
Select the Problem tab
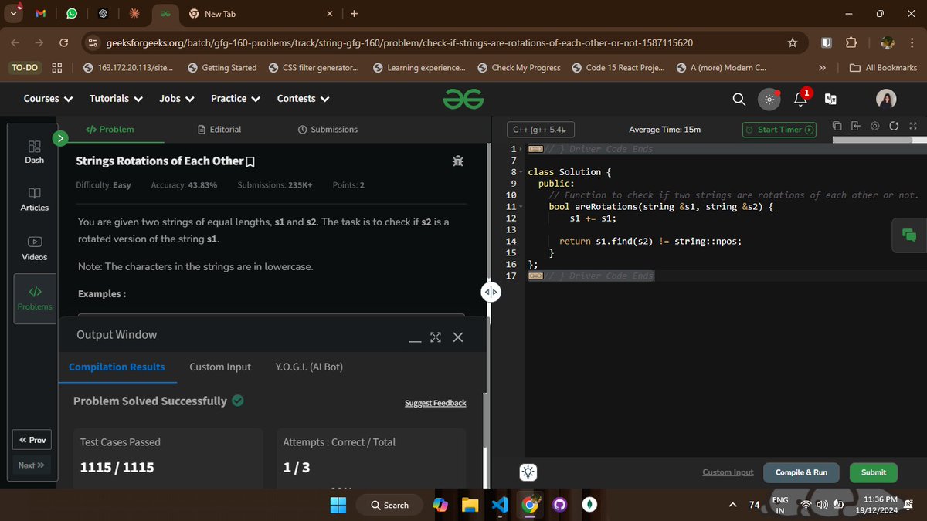pos(110,130)
